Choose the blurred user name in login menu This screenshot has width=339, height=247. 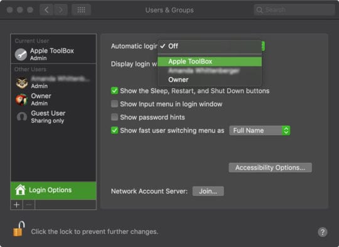click(210, 71)
